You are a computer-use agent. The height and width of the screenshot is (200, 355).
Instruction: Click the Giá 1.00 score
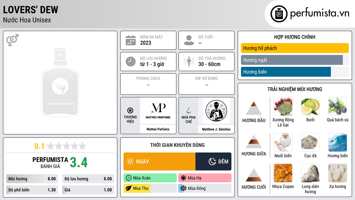[88, 190]
